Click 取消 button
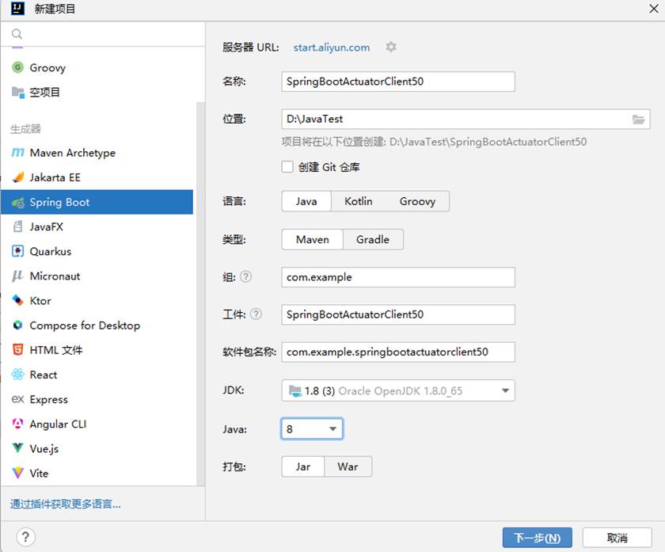The image size is (665, 552). coord(617,538)
